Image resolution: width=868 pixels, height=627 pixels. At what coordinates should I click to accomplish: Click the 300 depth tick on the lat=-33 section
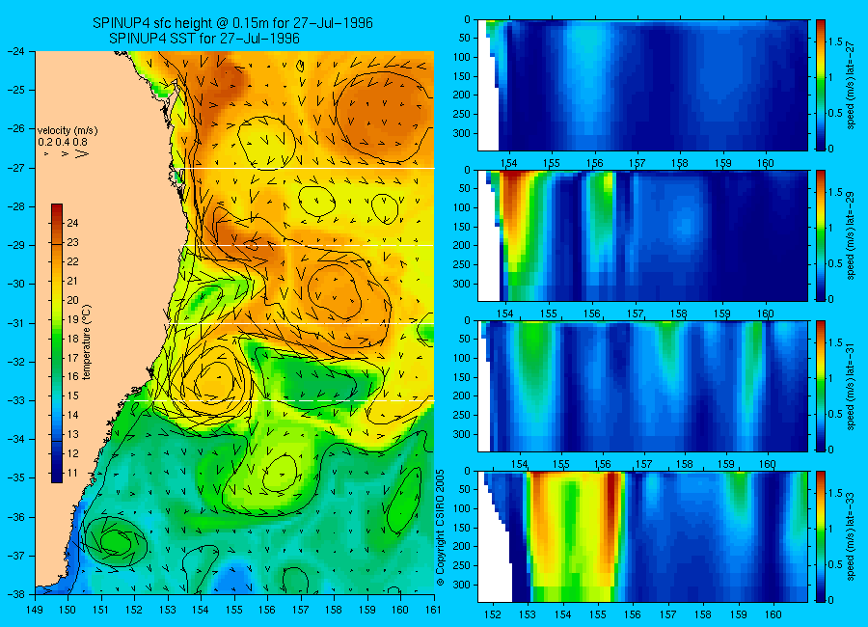tap(463, 585)
